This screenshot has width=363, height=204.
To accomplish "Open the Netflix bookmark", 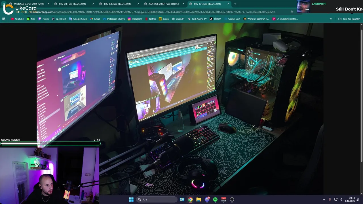I will [x=150, y=19].
